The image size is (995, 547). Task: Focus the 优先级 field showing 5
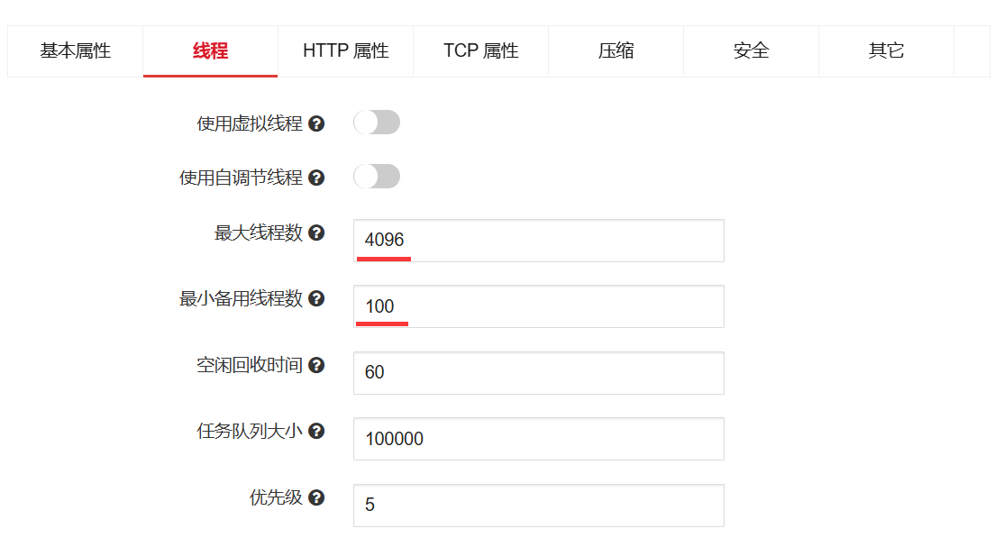pyautogui.click(x=539, y=506)
